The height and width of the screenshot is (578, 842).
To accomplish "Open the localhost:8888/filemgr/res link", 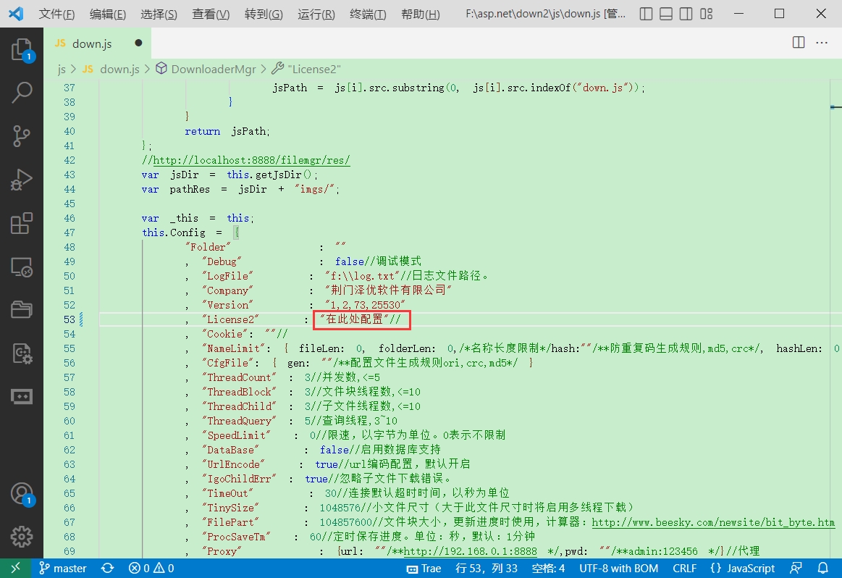I will [252, 160].
